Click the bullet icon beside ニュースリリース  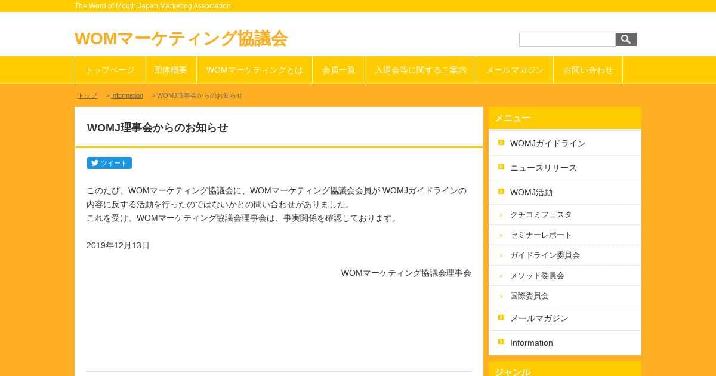501,167
